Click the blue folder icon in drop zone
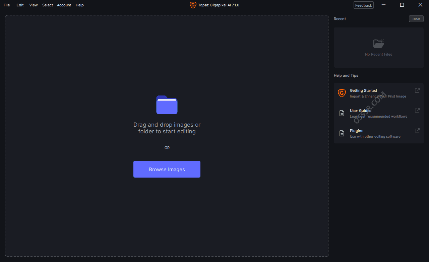Screen dimensions: 429x262 pos(167,105)
